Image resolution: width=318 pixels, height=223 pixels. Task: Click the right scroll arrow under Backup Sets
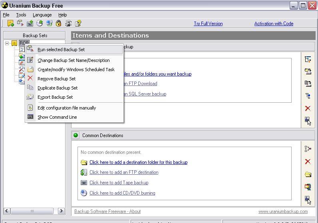tap(61, 211)
